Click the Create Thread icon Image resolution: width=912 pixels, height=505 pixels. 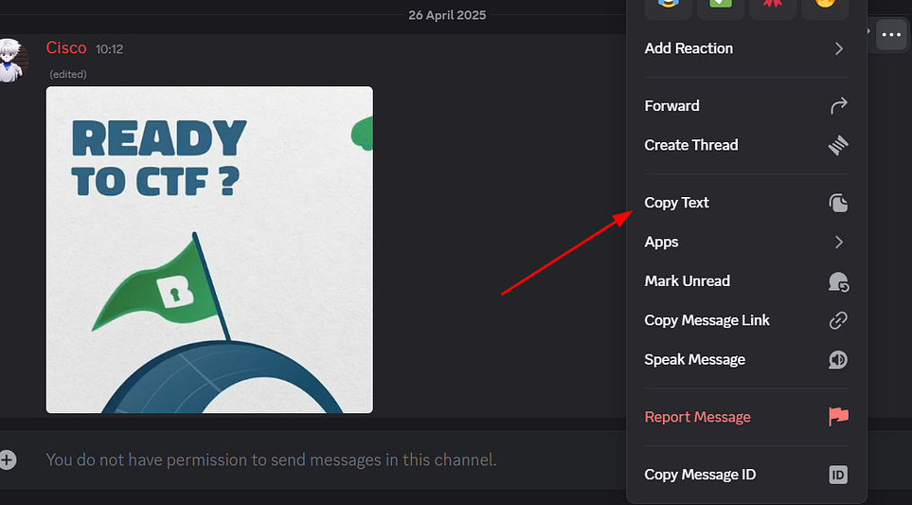(838, 145)
